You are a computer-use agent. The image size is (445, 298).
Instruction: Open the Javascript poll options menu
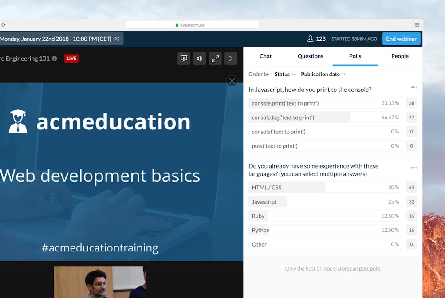[x=414, y=88]
